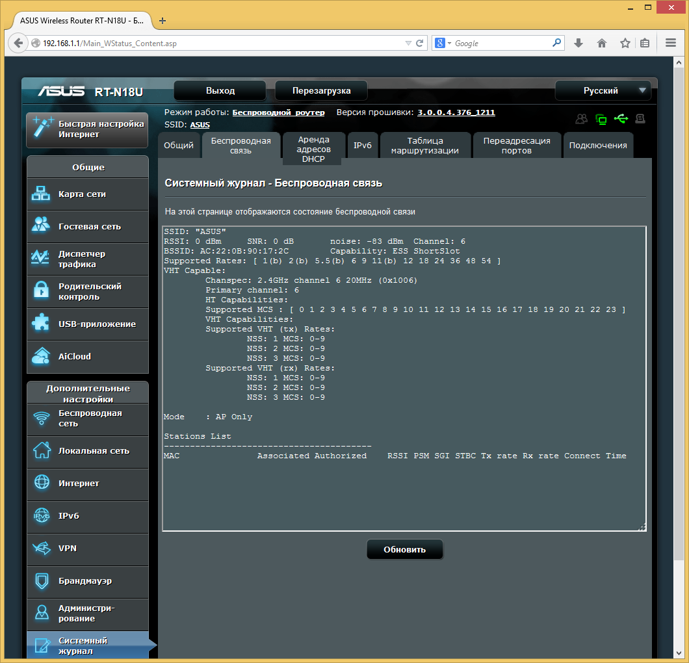The image size is (689, 663).
Task: Open the Подключения tab
Action: [x=598, y=145]
